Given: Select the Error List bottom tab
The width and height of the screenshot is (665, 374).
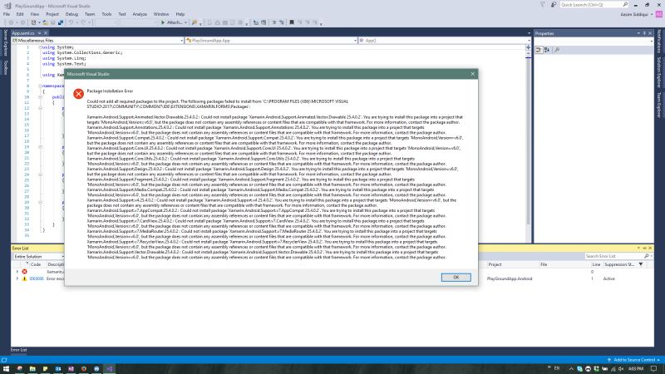Looking at the screenshot, I should [x=18, y=350].
